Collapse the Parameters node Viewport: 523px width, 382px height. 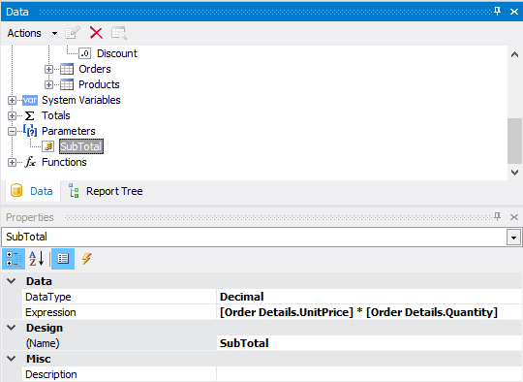(12, 131)
